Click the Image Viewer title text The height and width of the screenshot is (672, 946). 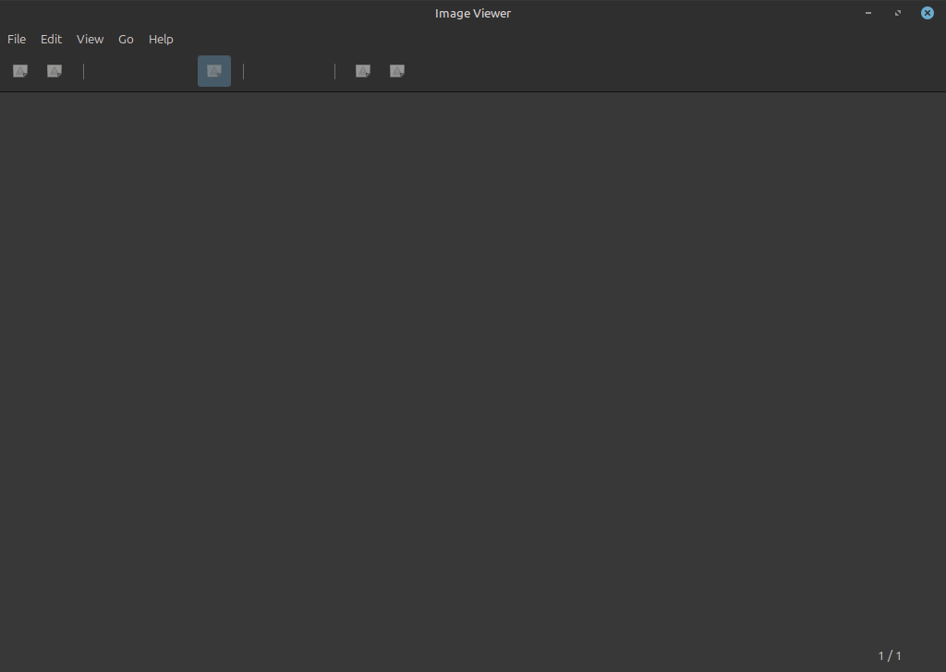click(x=473, y=13)
